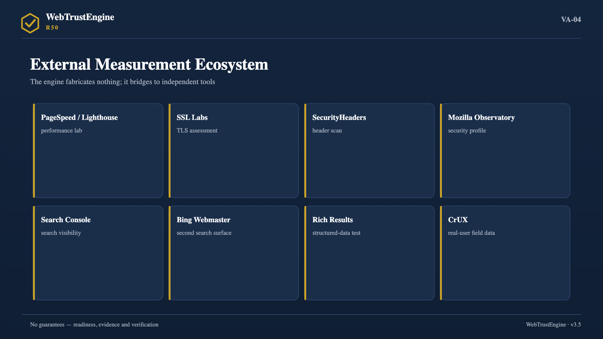This screenshot has width=603, height=339.
Task: Click the 'performance lab' description
Action: click(x=61, y=131)
